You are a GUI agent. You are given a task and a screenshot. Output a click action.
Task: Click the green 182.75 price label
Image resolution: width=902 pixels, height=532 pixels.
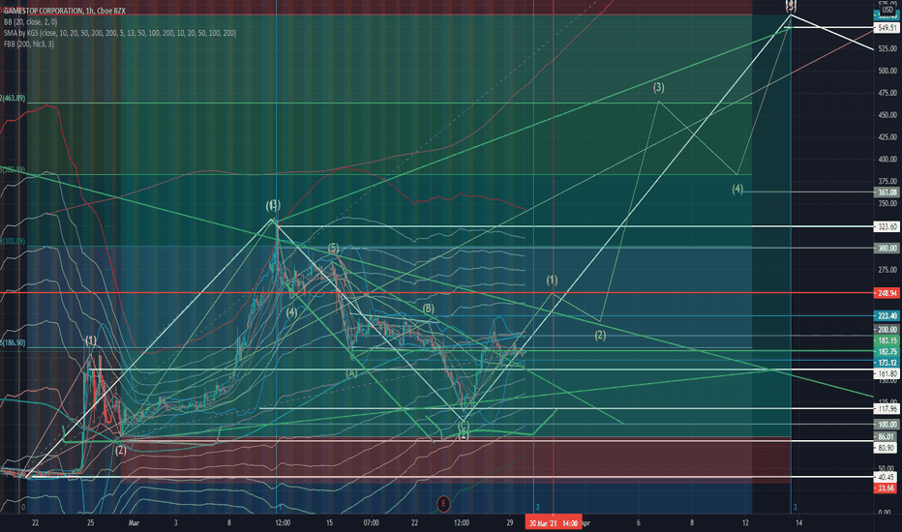(x=887, y=351)
